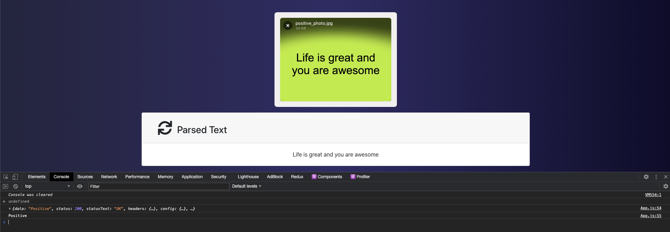Viewport: 670px width, 232px height.
Task: Activate the inspect element picker icon
Action: [6, 177]
